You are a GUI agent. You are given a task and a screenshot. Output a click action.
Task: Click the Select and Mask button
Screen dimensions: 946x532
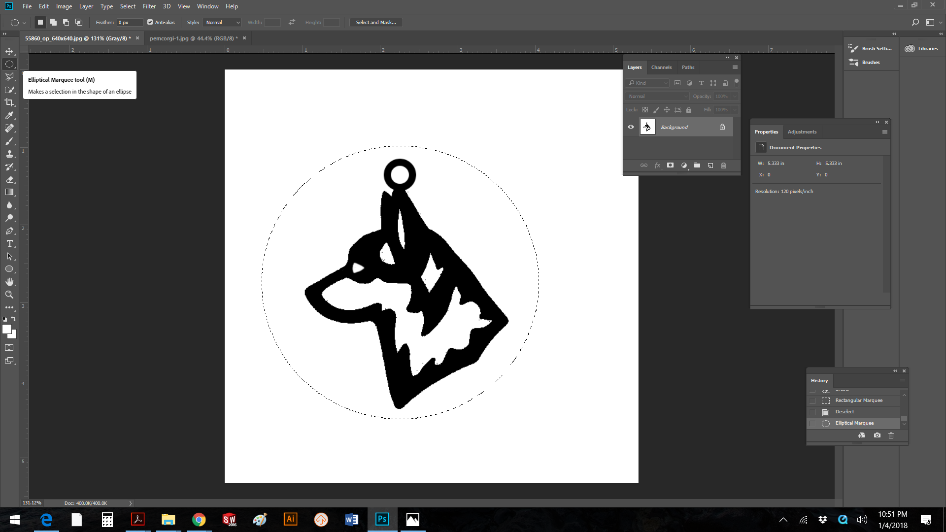[x=375, y=22]
